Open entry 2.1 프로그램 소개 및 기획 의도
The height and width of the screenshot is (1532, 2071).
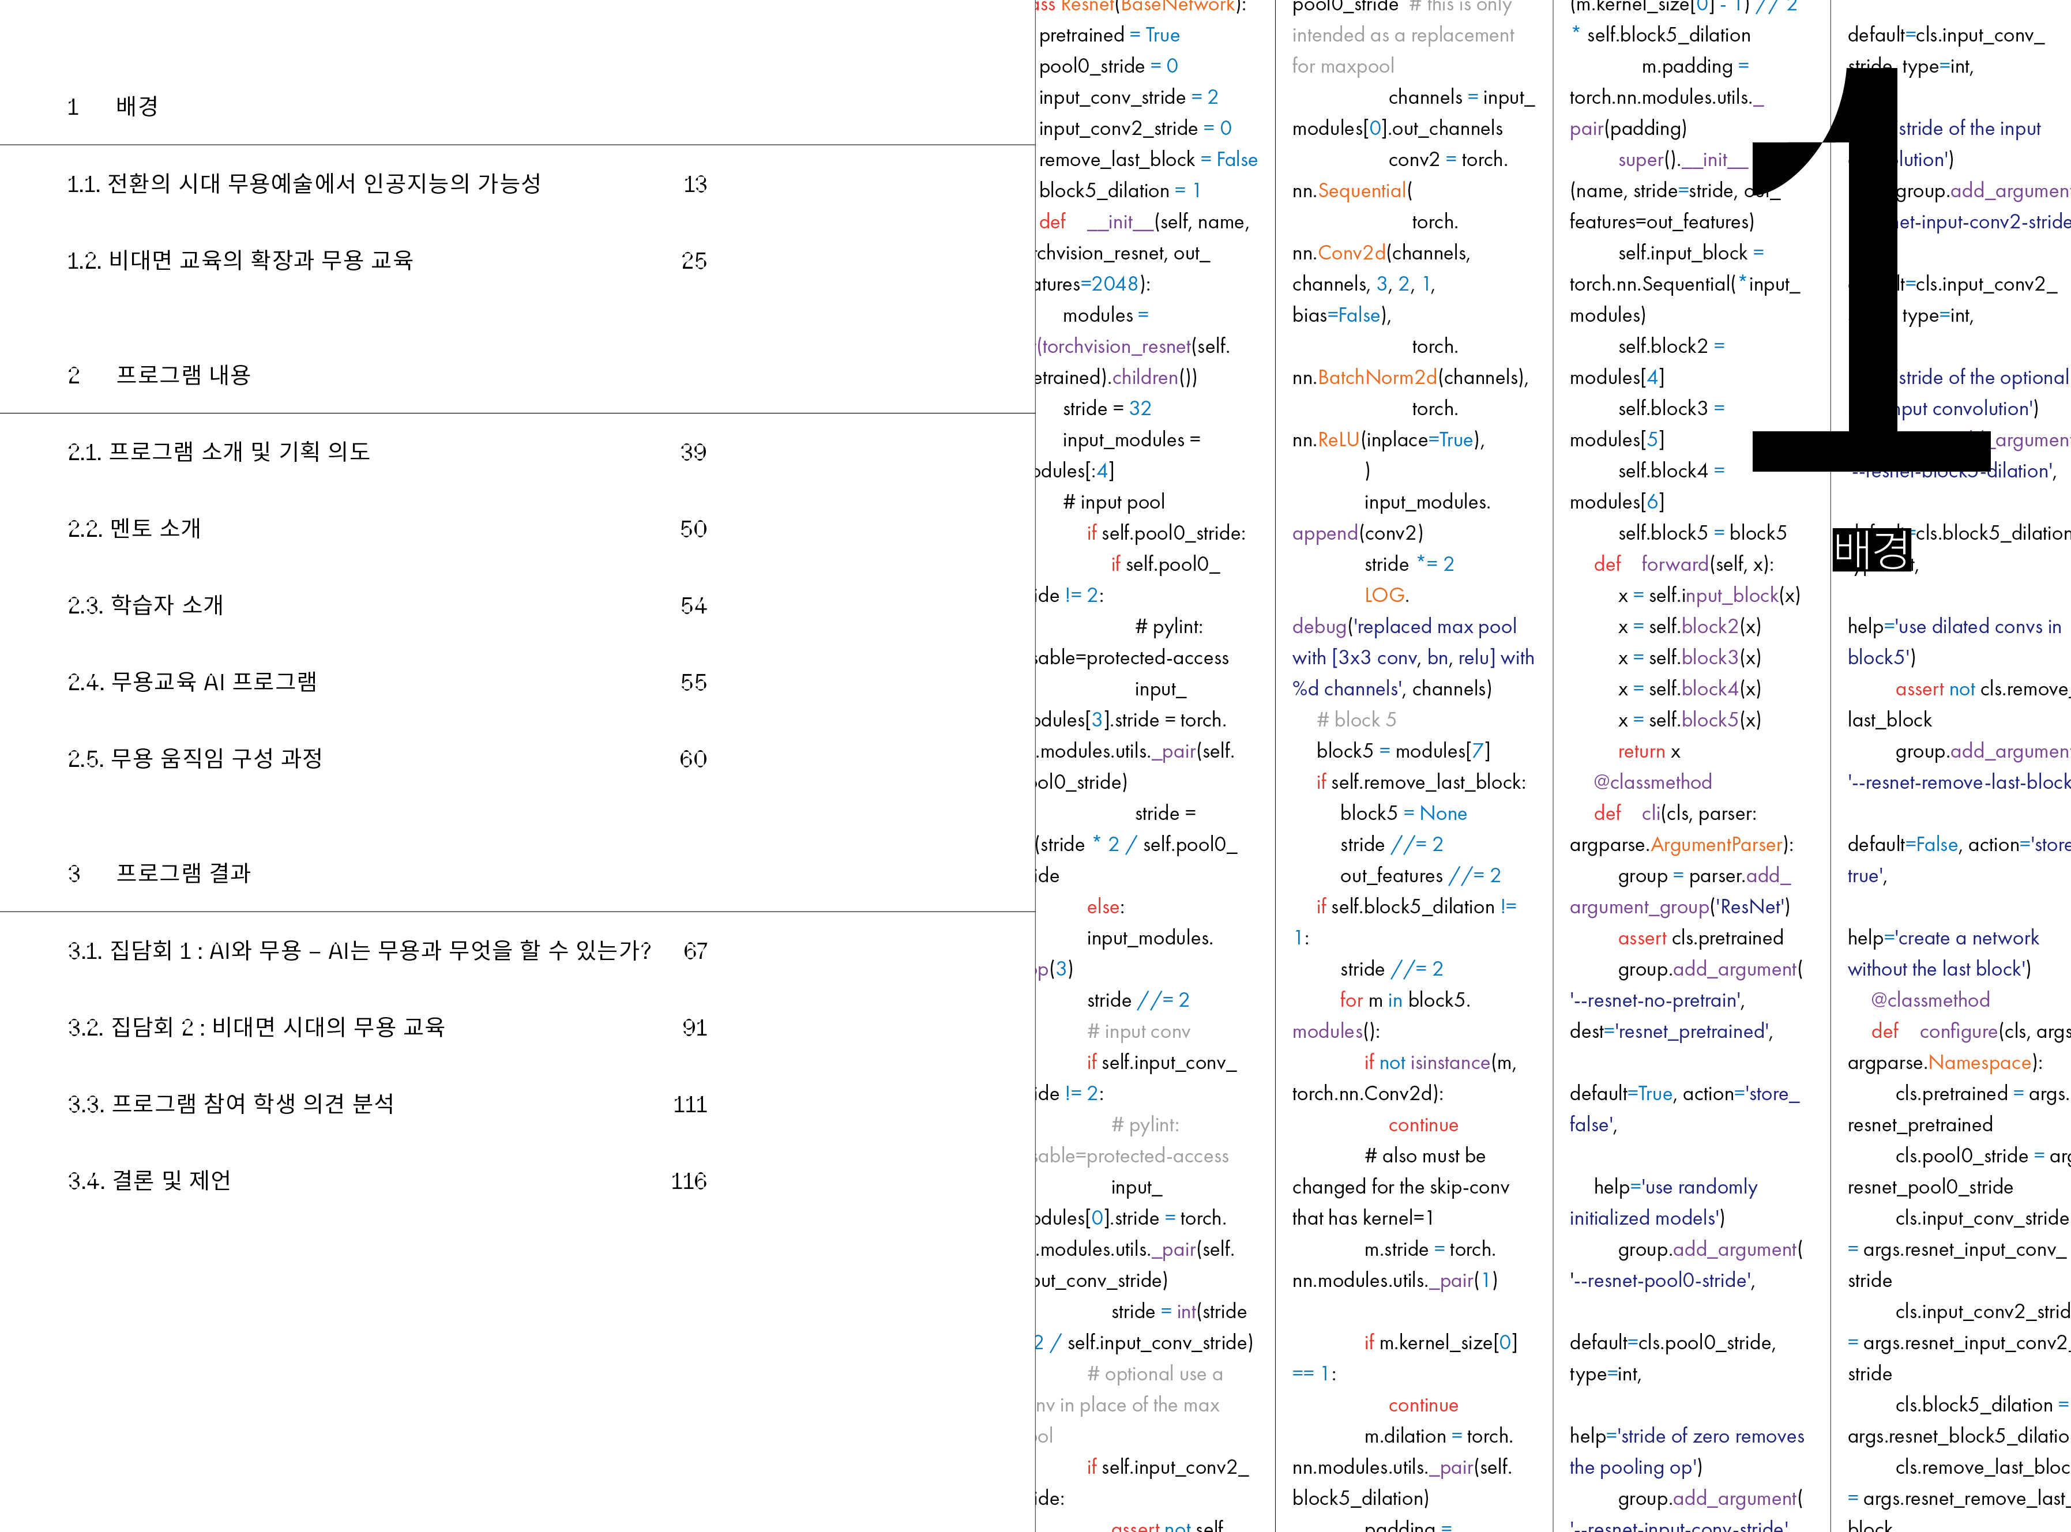click(x=218, y=451)
